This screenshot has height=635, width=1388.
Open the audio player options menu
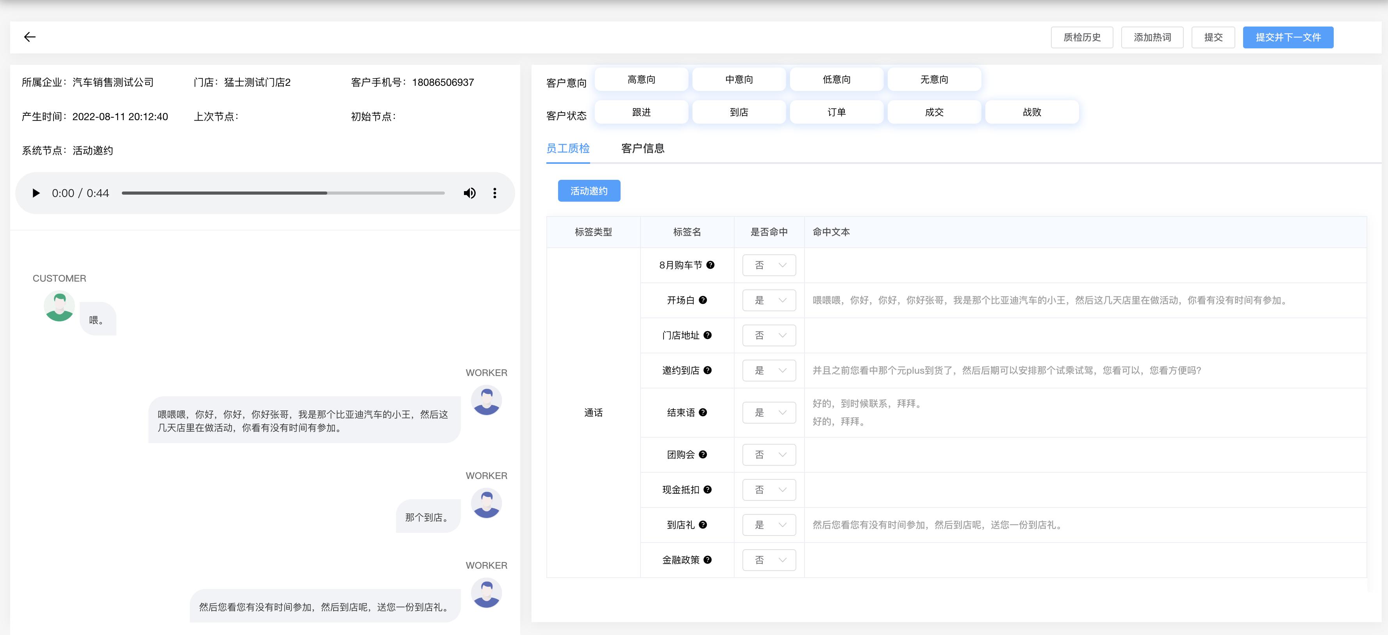point(495,193)
